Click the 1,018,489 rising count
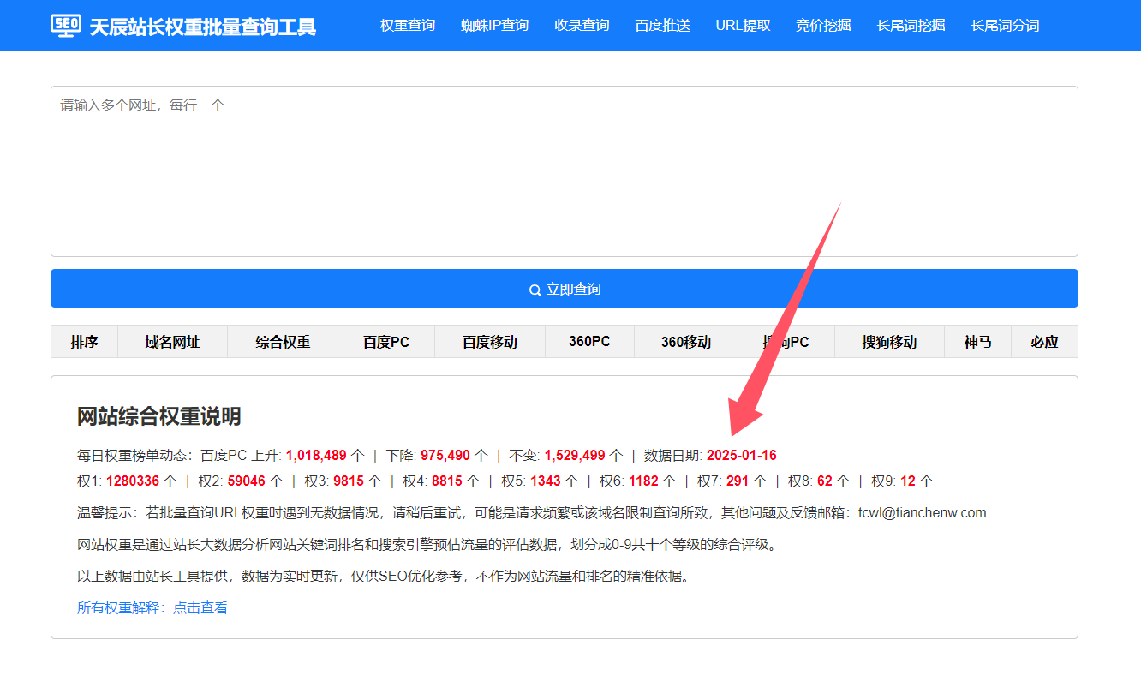 pyautogui.click(x=316, y=455)
